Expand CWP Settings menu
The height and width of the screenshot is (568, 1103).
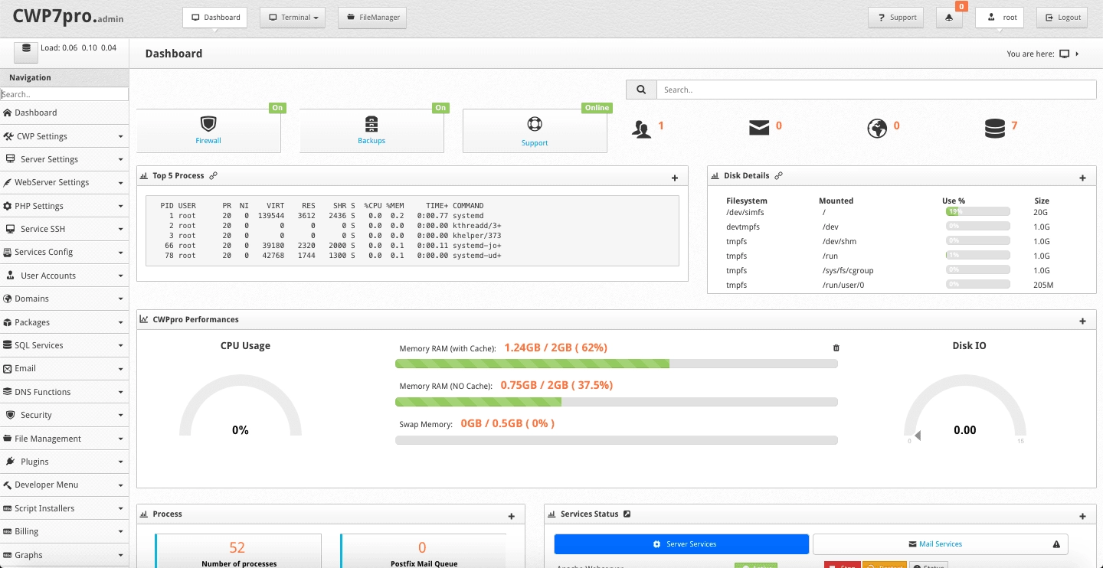point(64,136)
